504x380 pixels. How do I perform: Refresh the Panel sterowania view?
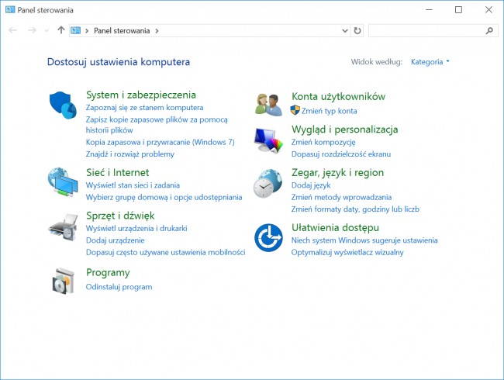357,30
